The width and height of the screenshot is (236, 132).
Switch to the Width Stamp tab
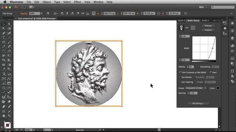193,21
